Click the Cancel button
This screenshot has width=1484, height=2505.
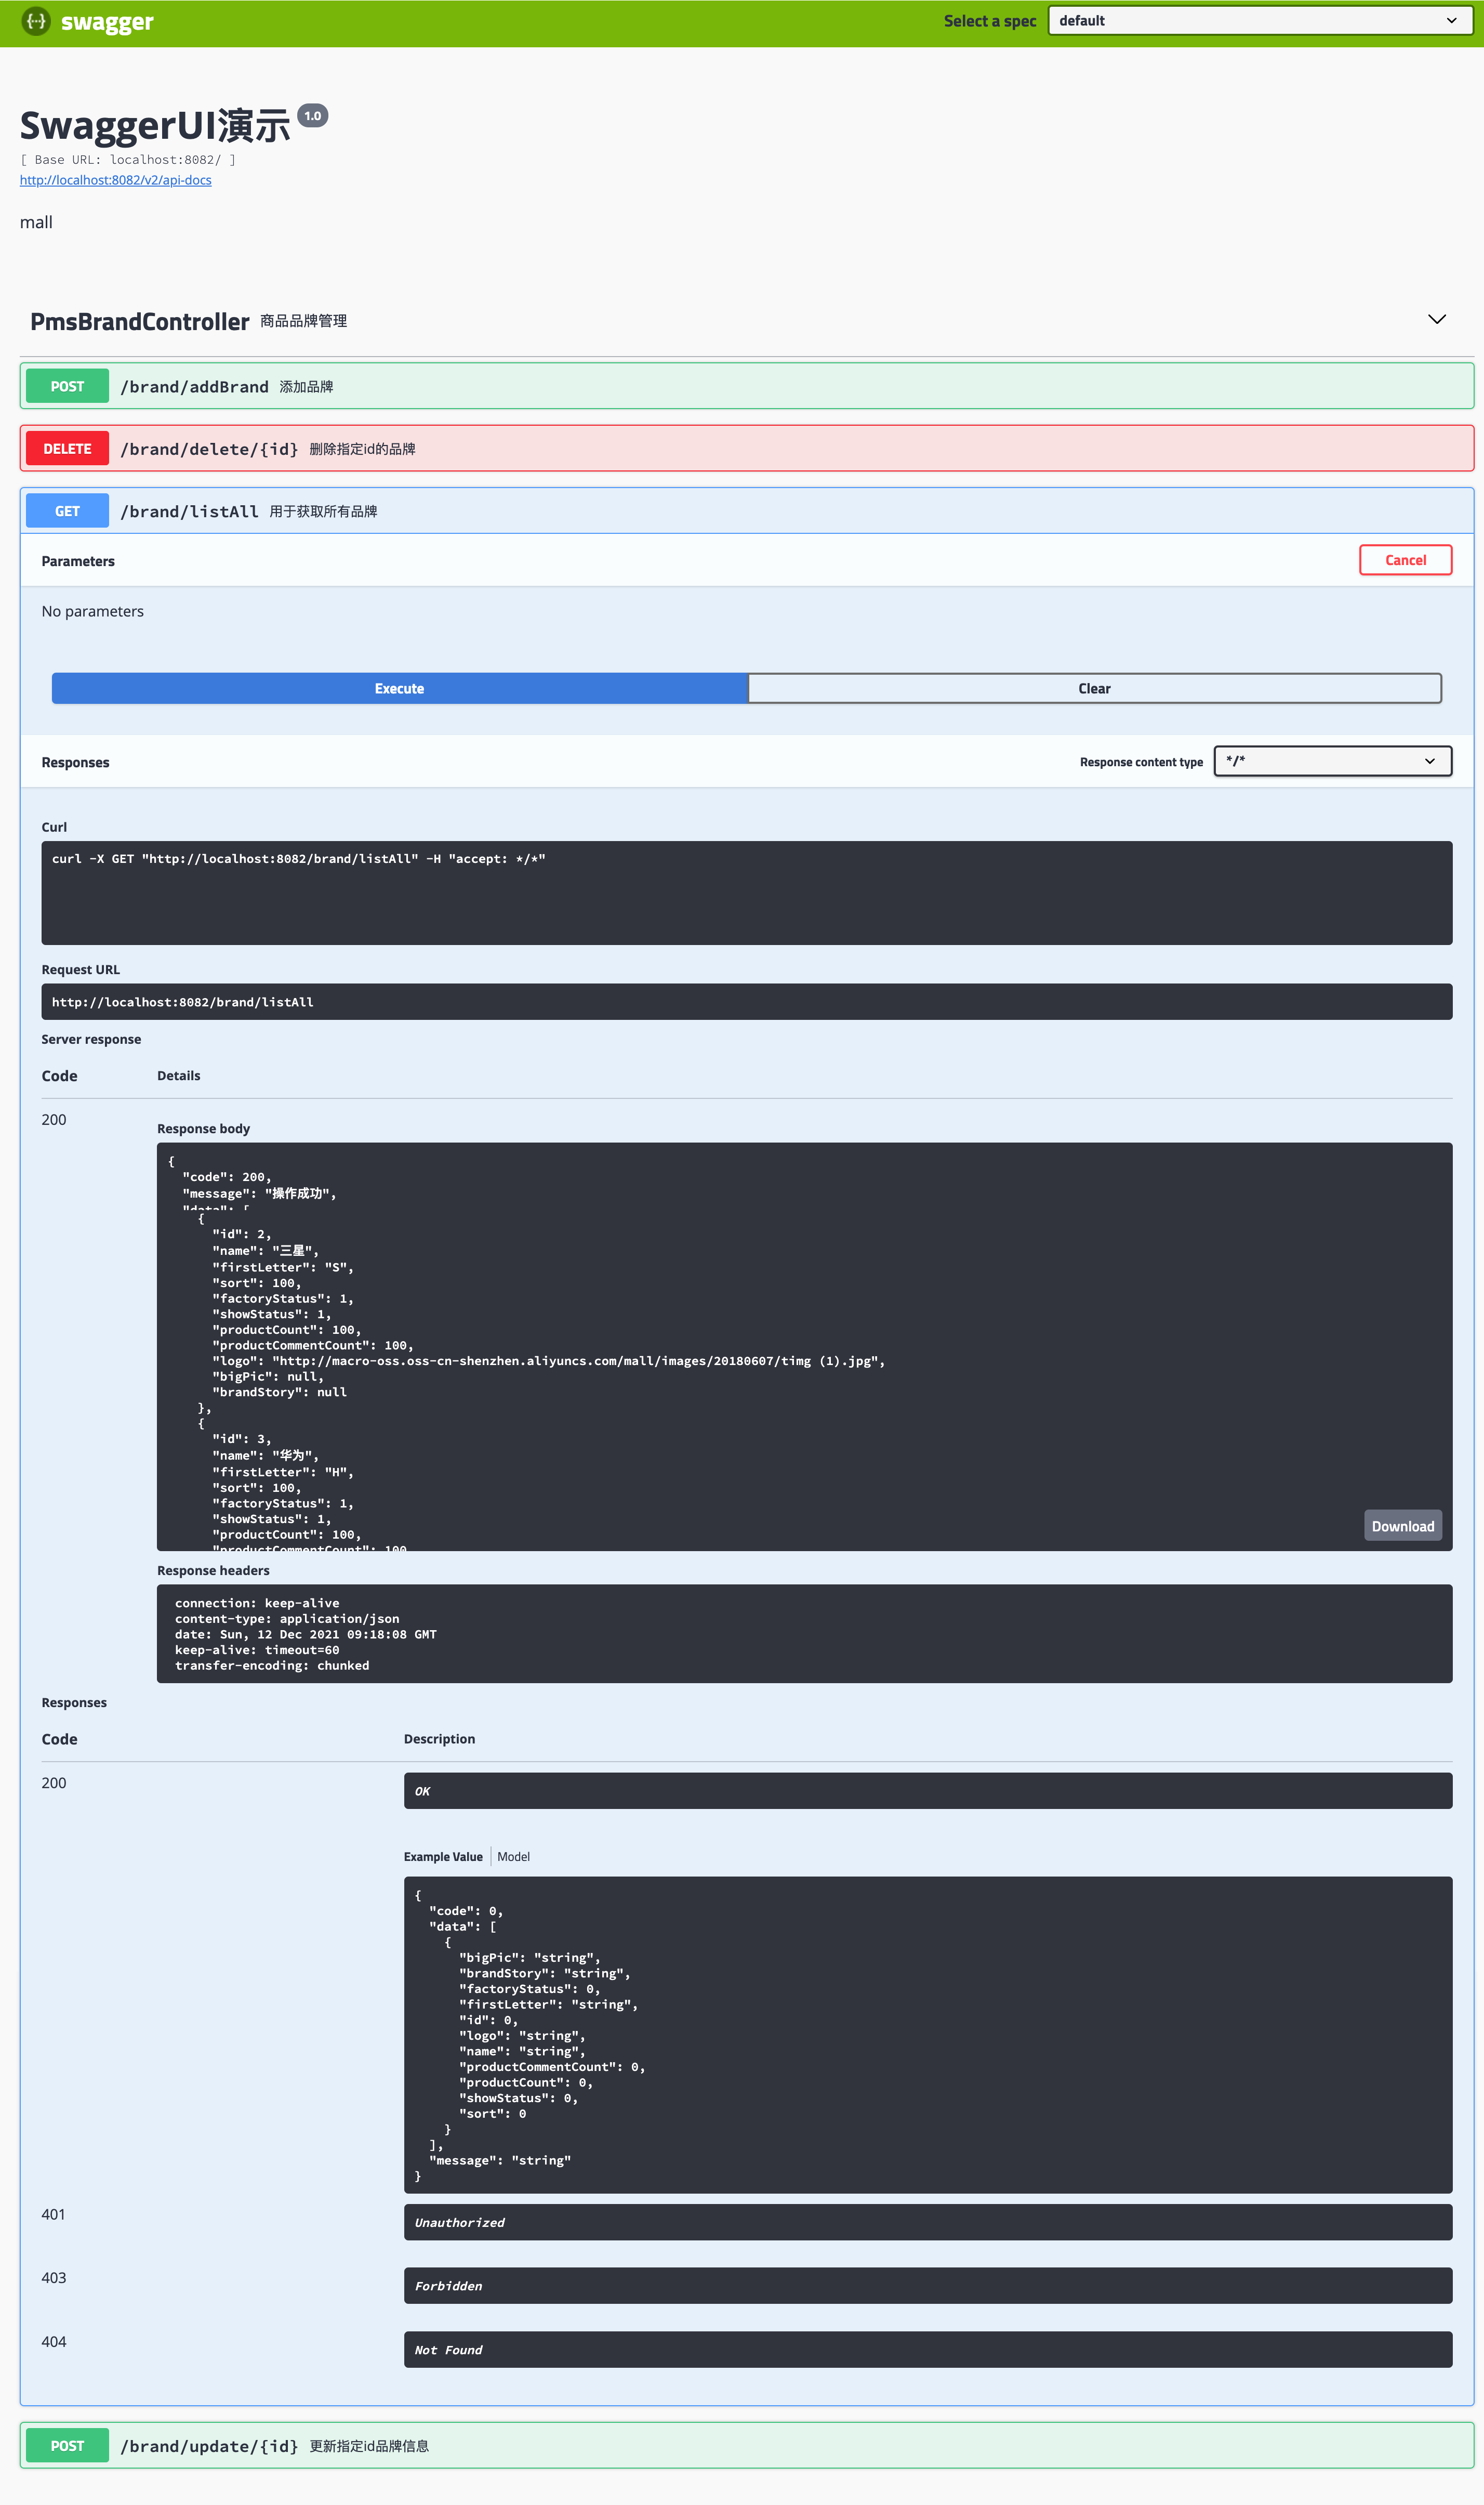click(1405, 560)
